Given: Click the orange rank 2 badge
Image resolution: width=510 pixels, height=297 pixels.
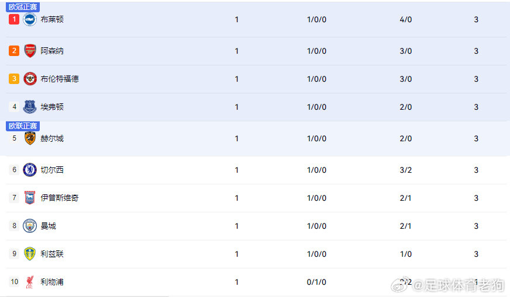Looking at the screenshot, I should (14, 51).
